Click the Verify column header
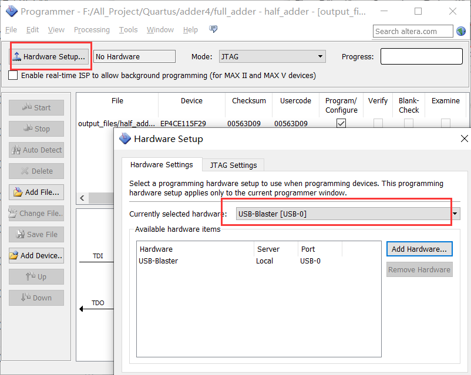Viewport: 471px width, 375px height. tap(378, 100)
